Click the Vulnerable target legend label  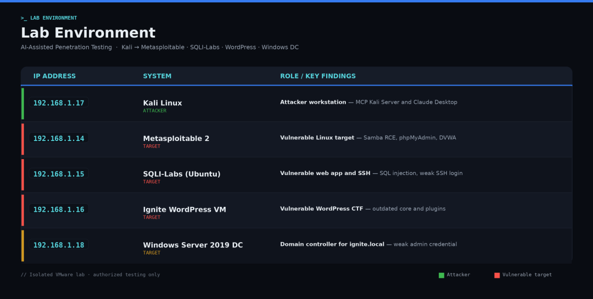[x=527, y=275]
